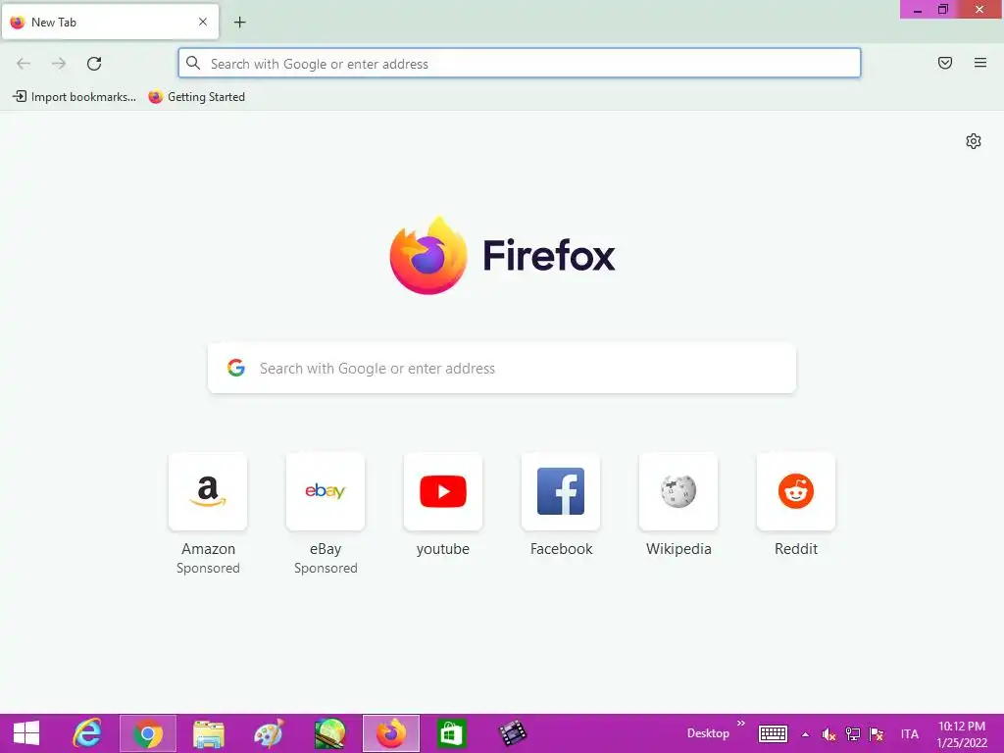Open the touch keyboard from the taskbar
Viewport: 1004px width, 753px height.
(773, 733)
